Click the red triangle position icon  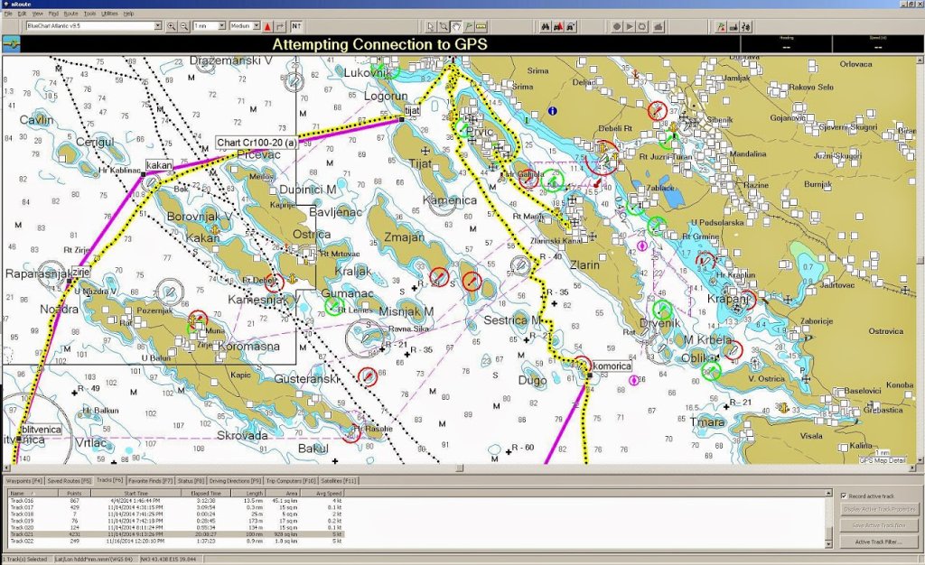tap(267, 26)
